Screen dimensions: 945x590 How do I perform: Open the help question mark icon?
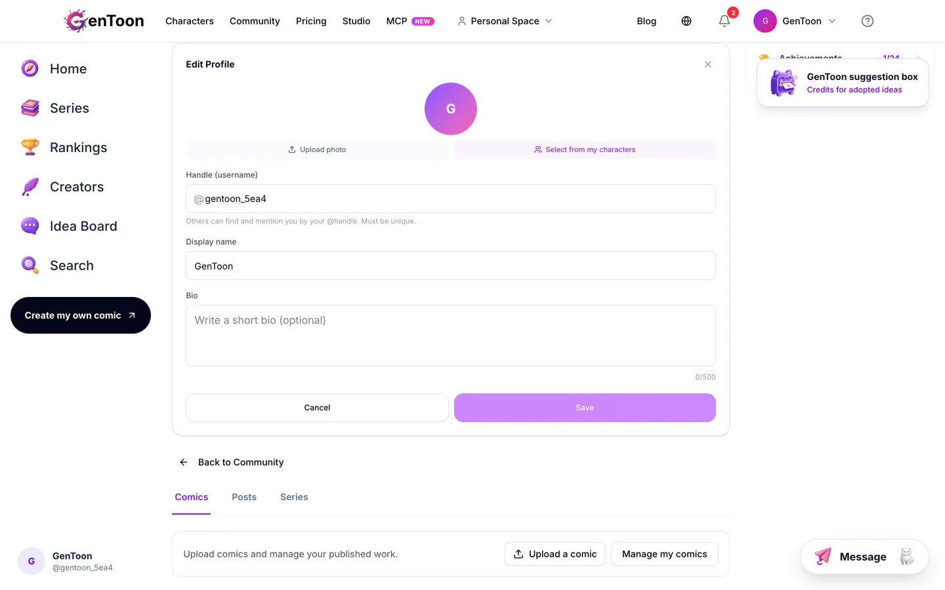(x=868, y=21)
